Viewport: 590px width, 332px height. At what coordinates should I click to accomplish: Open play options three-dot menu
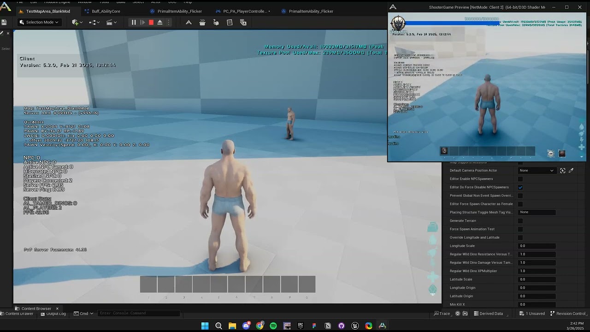(168, 22)
